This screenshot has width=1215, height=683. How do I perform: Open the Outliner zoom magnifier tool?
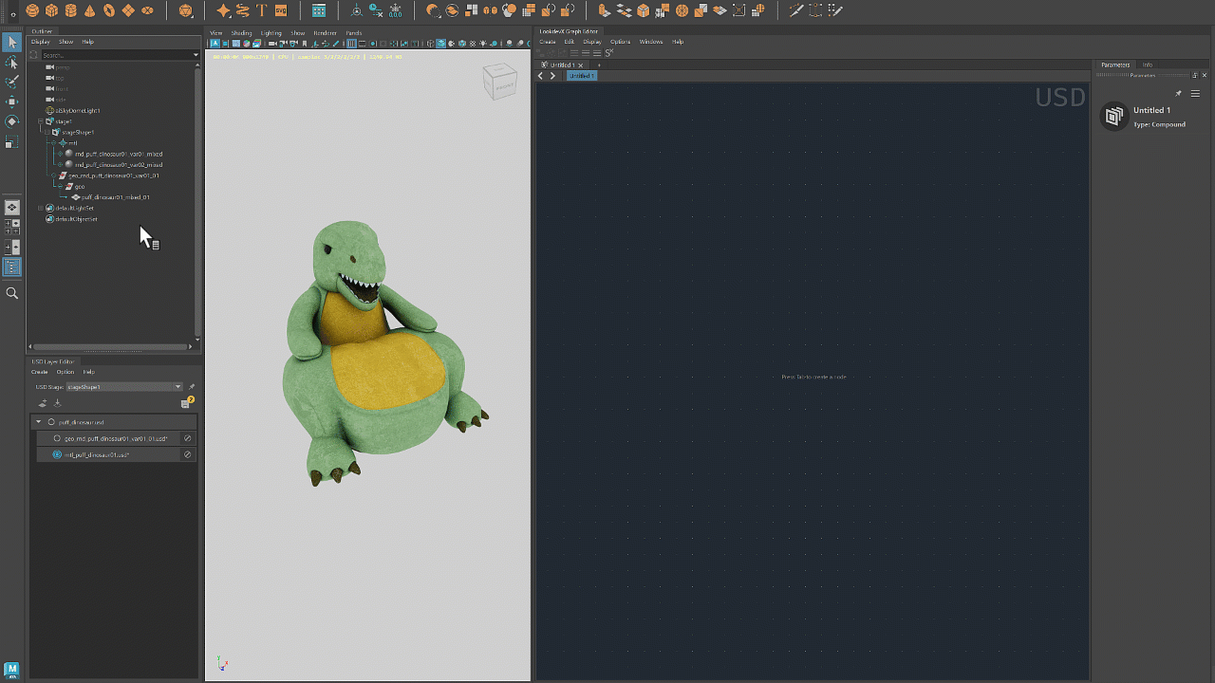point(12,292)
